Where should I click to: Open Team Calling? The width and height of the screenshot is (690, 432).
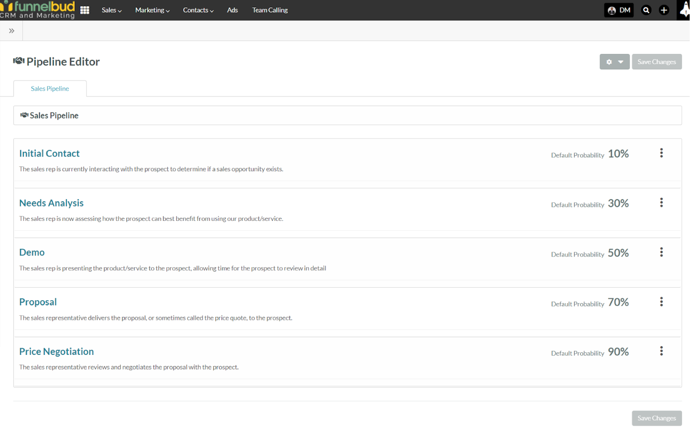pyautogui.click(x=270, y=10)
